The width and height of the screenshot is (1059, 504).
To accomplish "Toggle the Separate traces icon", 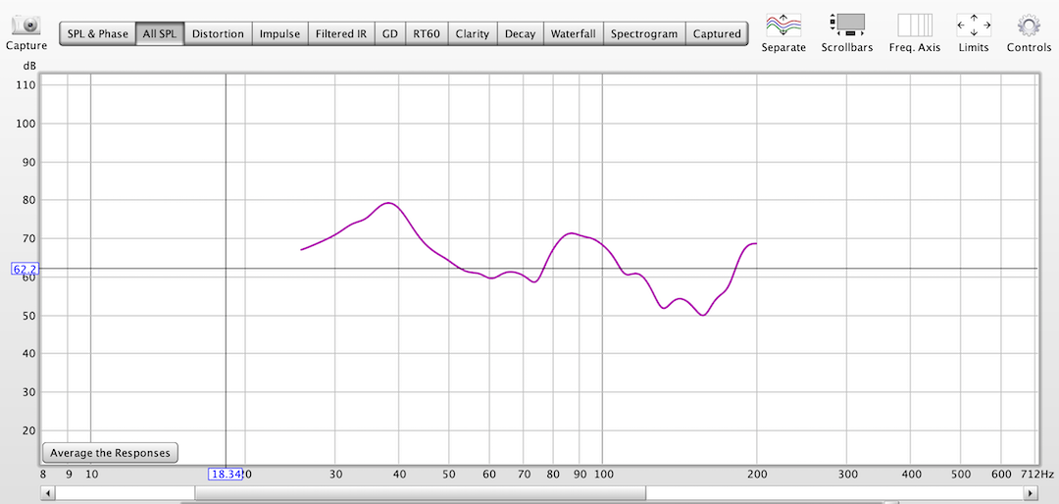I will [783, 25].
